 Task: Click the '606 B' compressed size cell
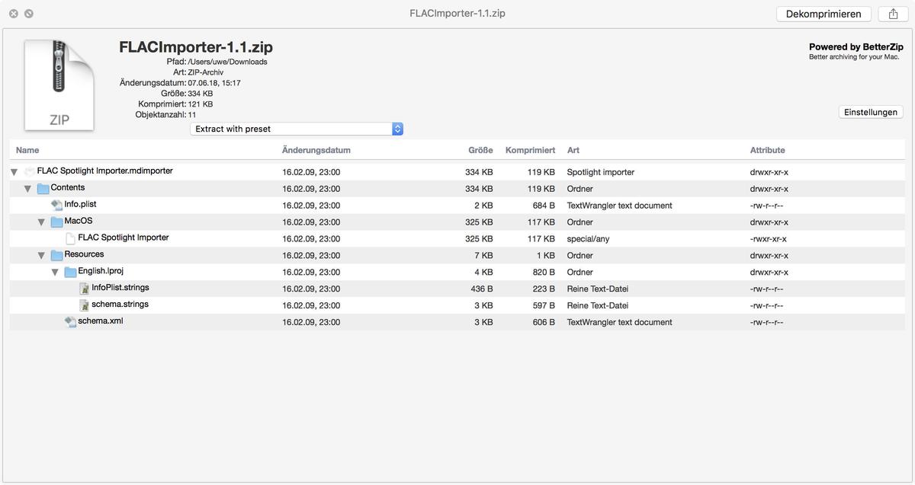click(x=544, y=323)
